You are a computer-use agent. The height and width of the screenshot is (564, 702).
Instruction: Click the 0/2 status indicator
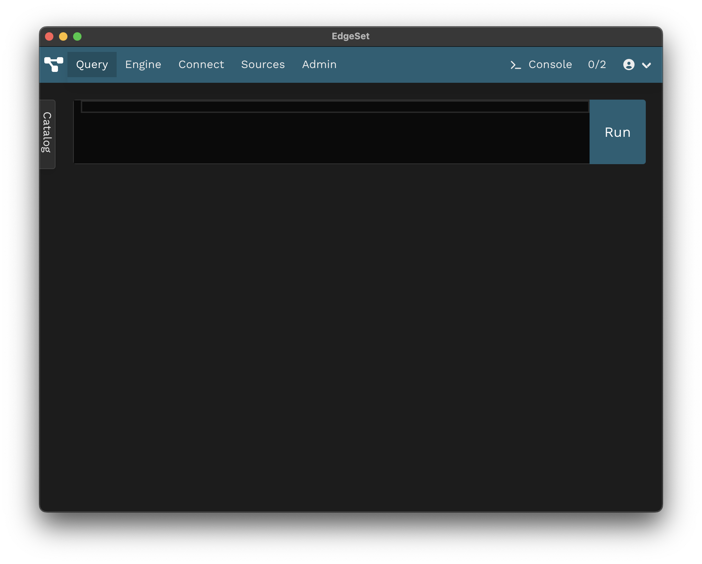click(597, 65)
